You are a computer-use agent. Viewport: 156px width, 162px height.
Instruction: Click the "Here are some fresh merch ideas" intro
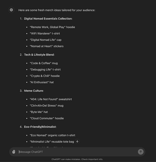pyautogui.click(x=57, y=10)
